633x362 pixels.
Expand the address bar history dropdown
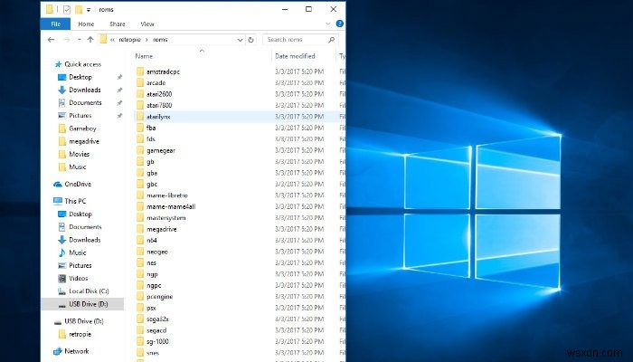(x=240, y=40)
